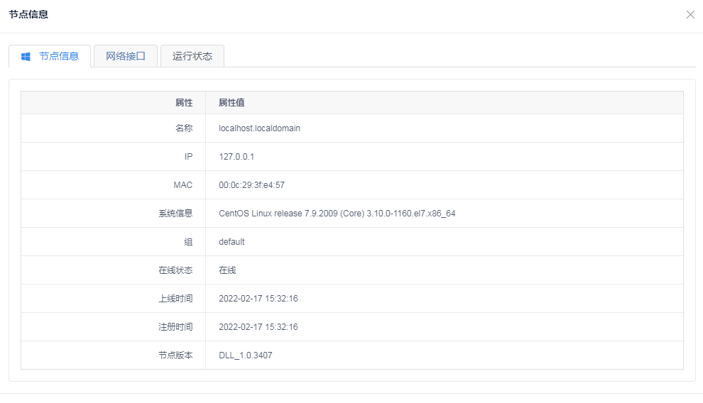
Task: Select the MAC address 00:0c:29:3f:e4:57
Action: [251, 185]
